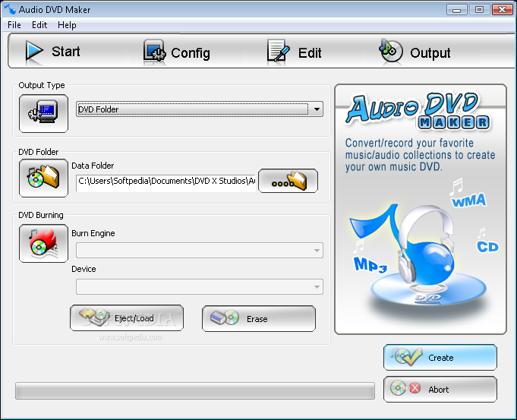The image size is (517, 420).
Task: Open the Help menu
Action: tap(67, 25)
